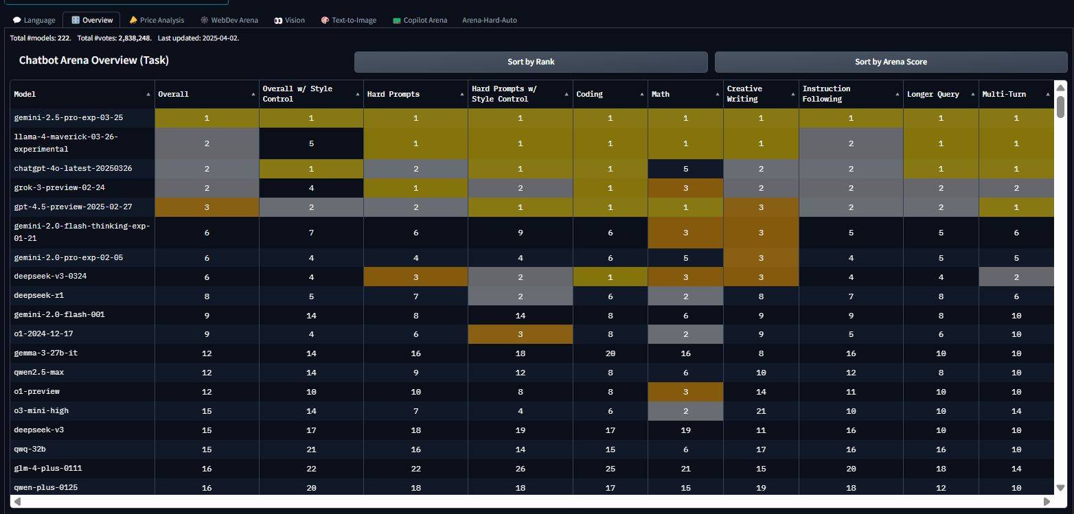1074x514 pixels.
Task: Select the deepseek-v3 model name
Action: (x=38, y=430)
